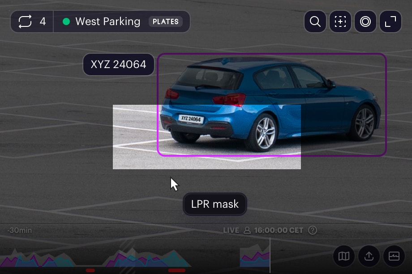Viewport: 412px width, 274px height.
Task: Click the -30min timeline label
Action: (x=19, y=231)
